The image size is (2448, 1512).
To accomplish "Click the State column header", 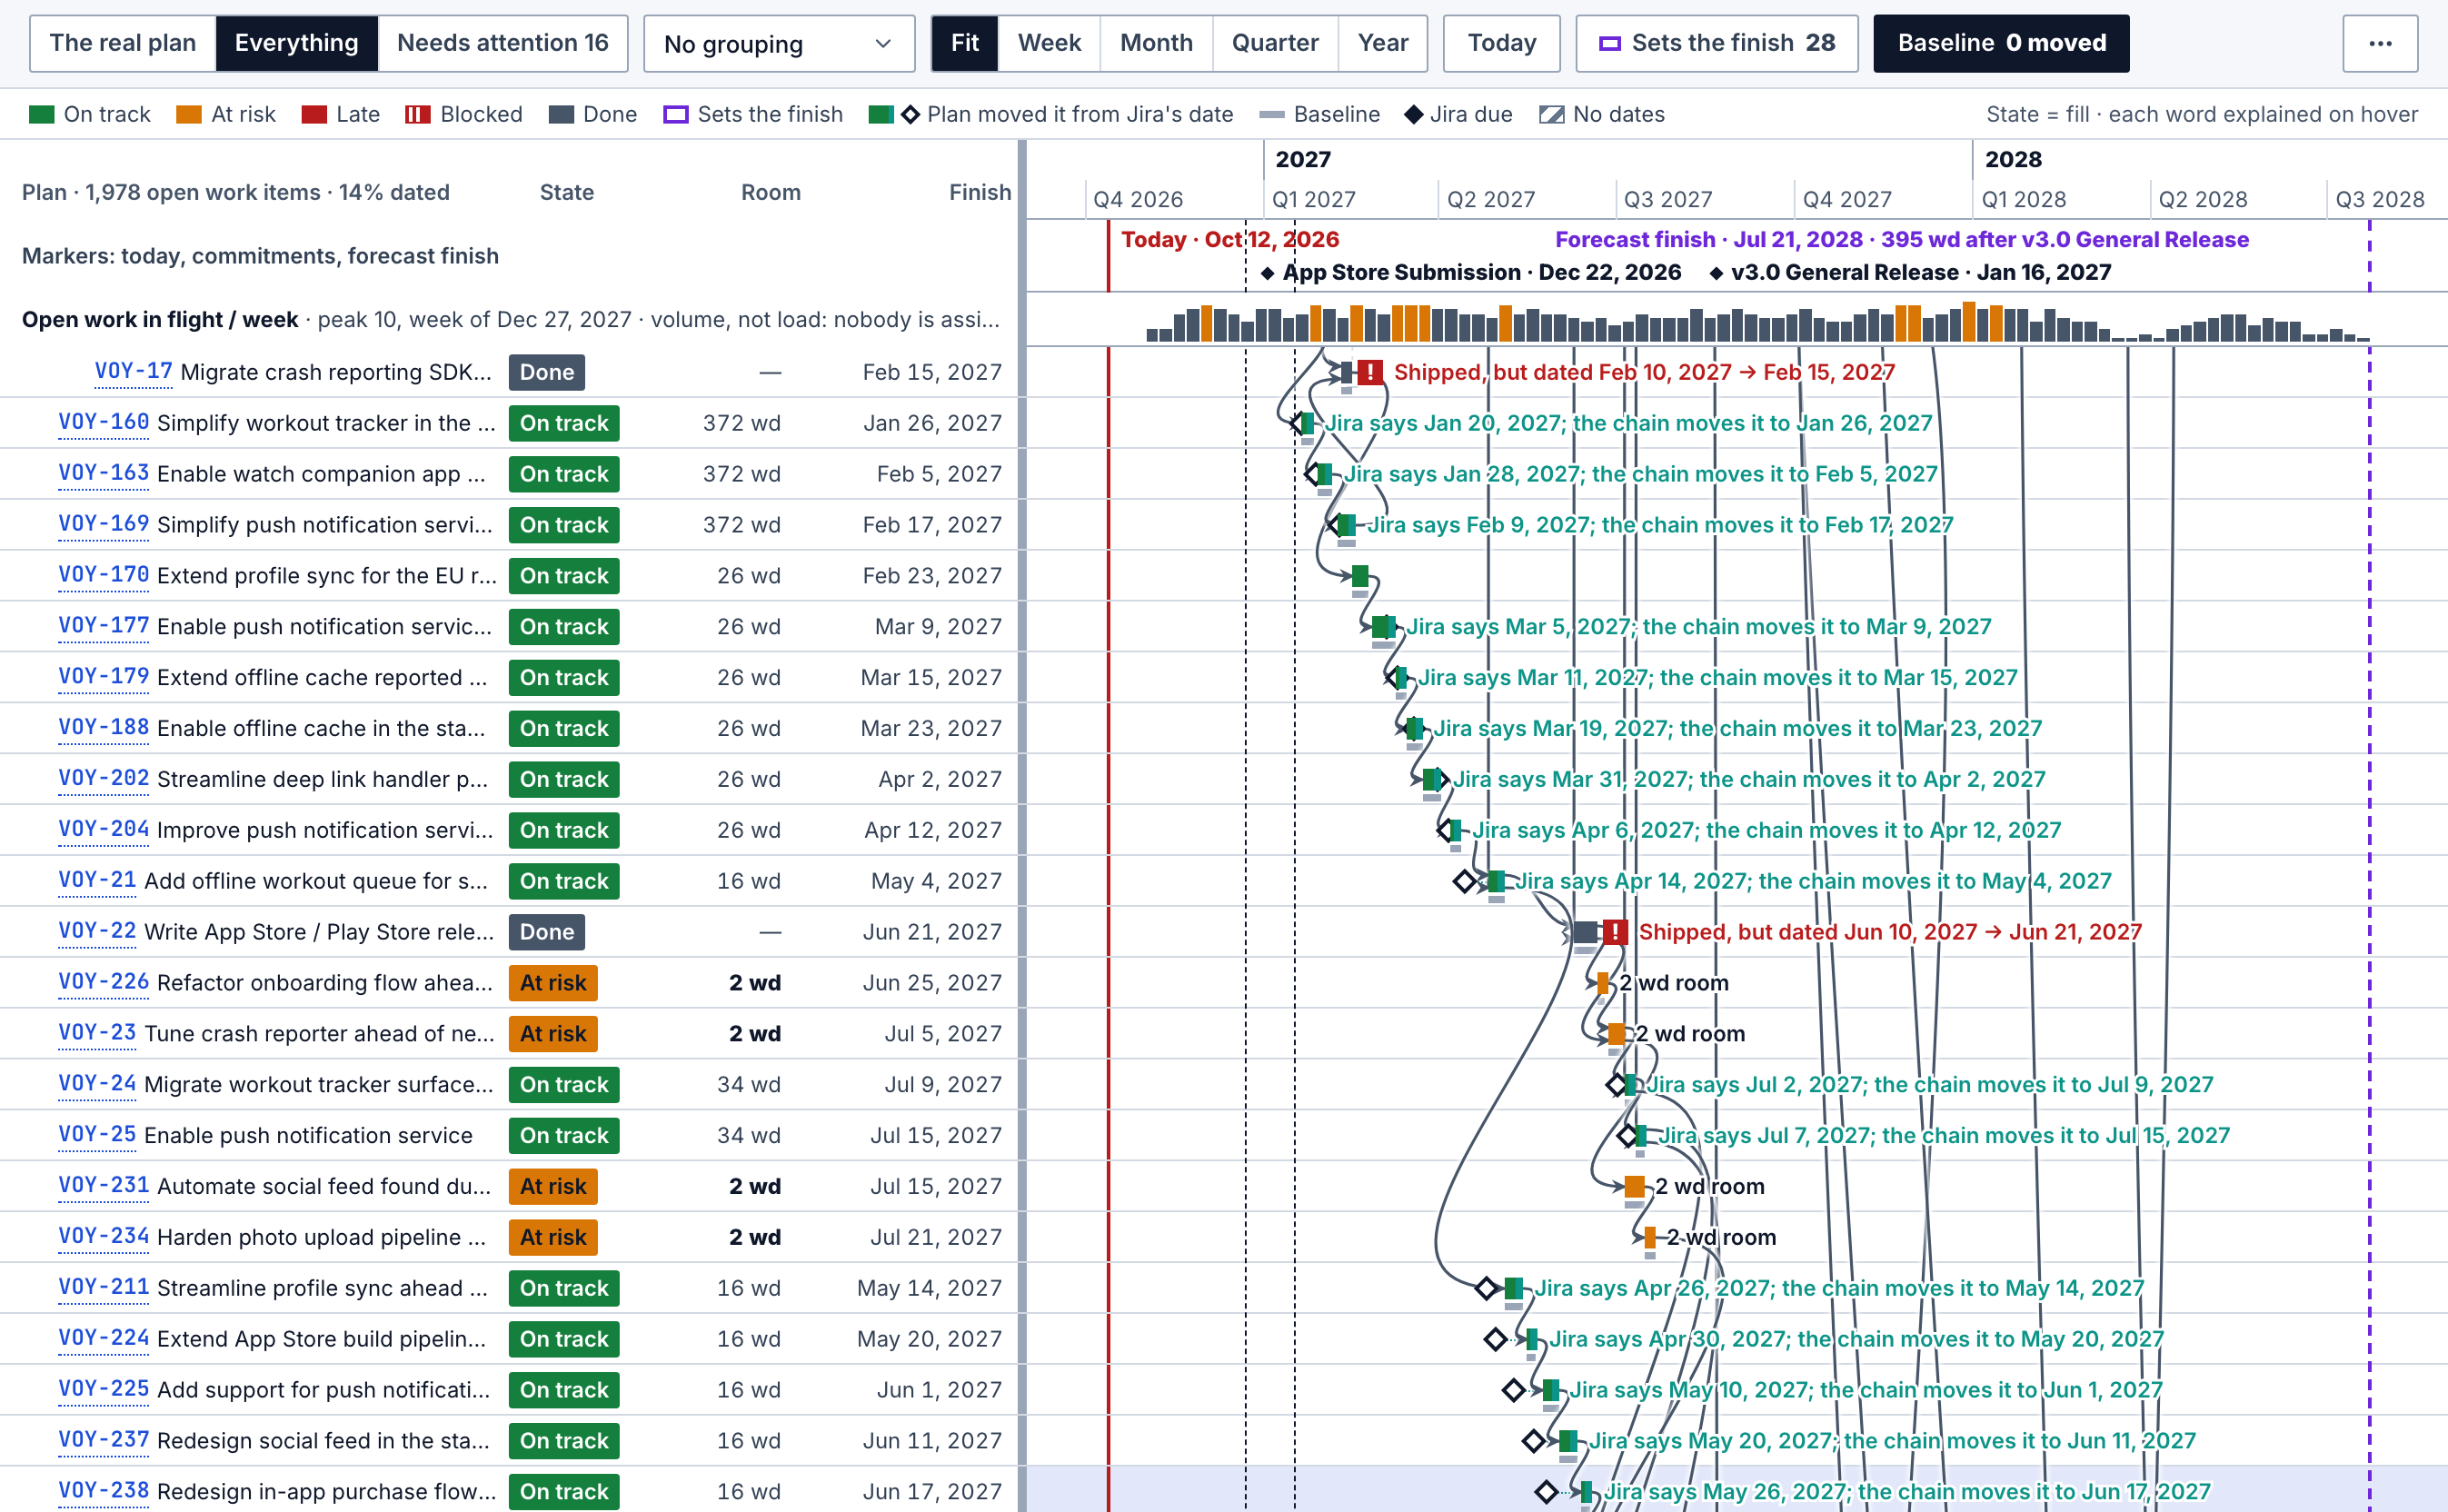I will tap(567, 192).
